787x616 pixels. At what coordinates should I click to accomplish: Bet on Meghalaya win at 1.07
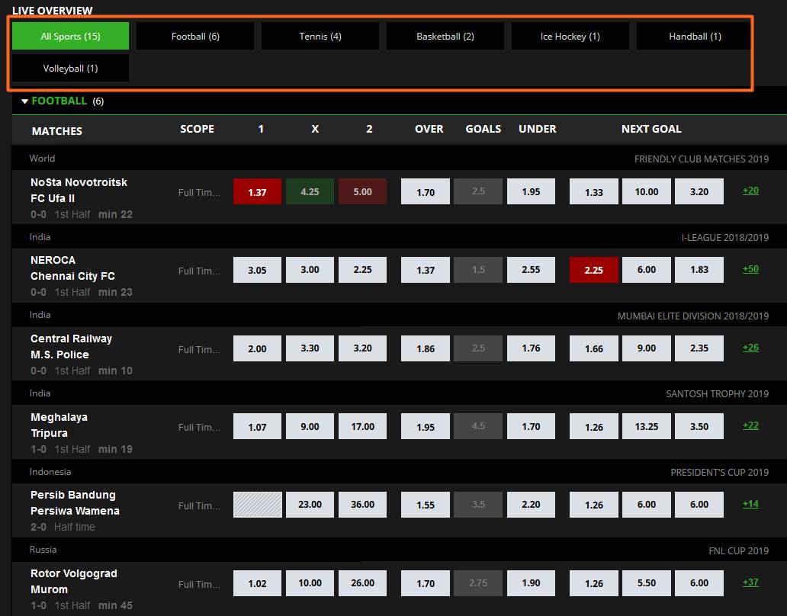tap(257, 426)
